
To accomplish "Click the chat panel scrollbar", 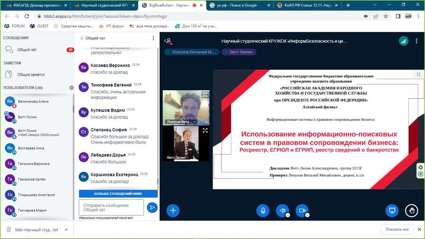I will click(x=158, y=181).
